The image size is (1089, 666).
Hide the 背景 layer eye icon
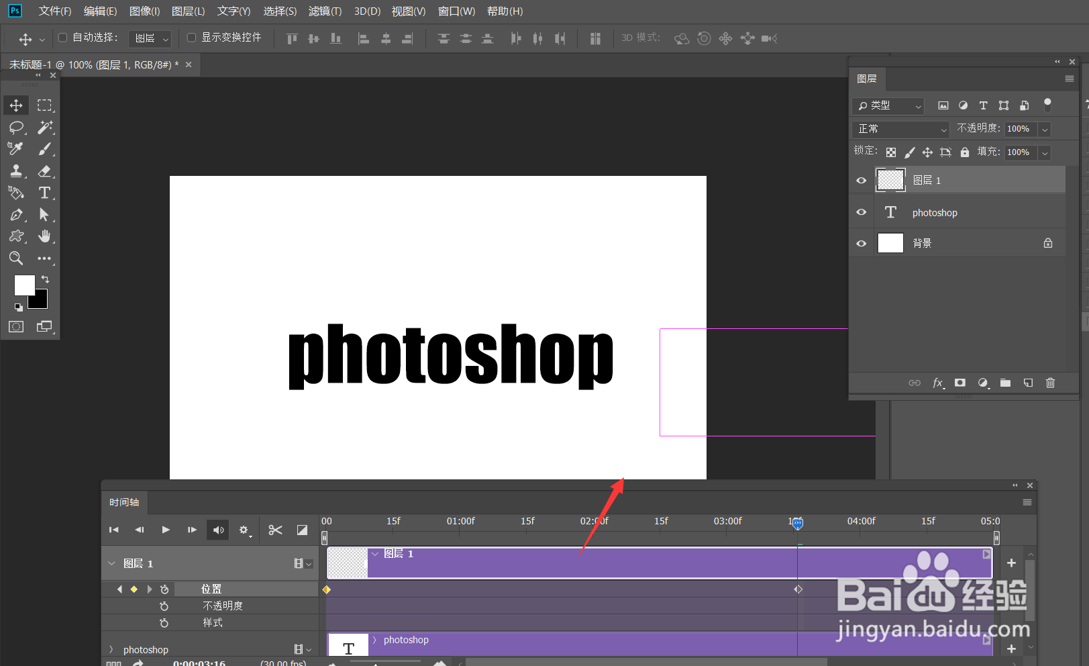[862, 243]
